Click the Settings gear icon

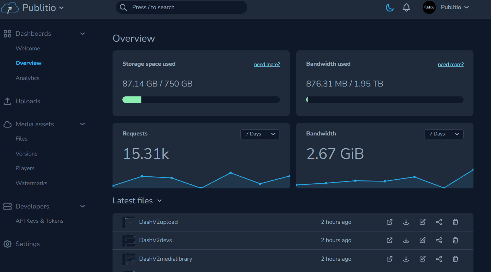tap(7, 244)
